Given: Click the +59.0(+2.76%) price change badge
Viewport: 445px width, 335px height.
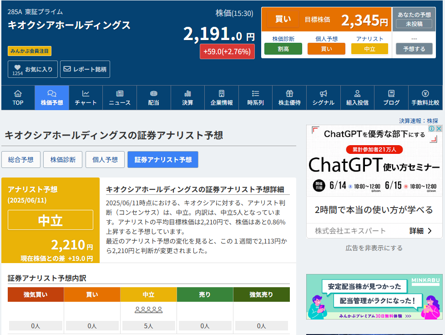Looking at the screenshot, I should [x=227, y=52].
